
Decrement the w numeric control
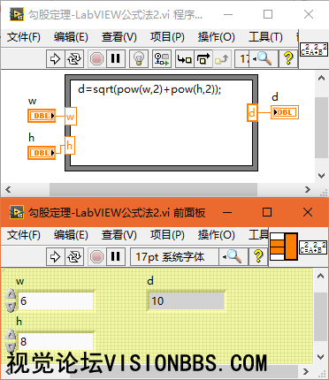pyautogui.click(x=11, y=307)
